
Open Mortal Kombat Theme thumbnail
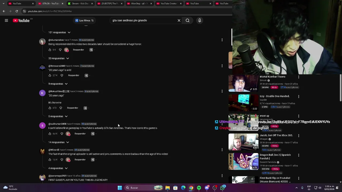pos(243,83)
